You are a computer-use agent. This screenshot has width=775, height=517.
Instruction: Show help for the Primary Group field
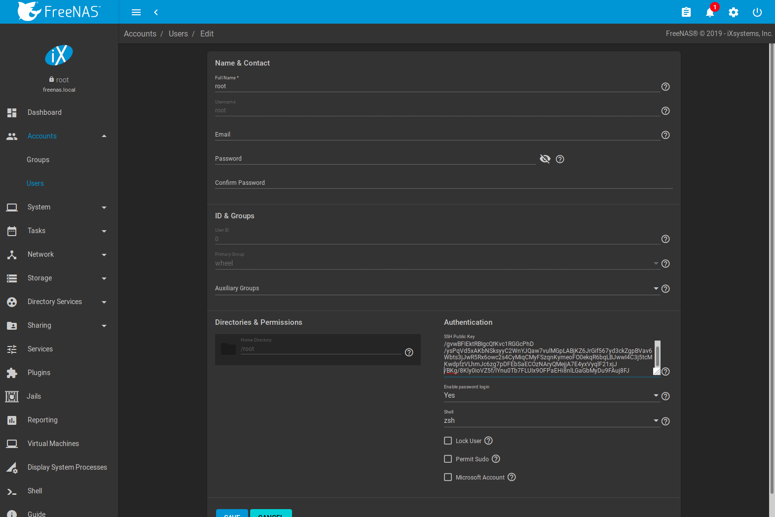(x=665, y=264)
